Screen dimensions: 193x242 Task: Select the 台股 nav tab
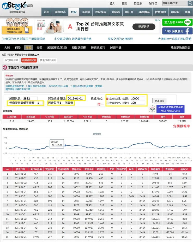(74, 12)
